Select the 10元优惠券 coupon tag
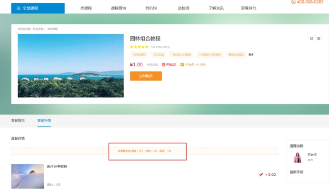The width and height of the screenshot is (329, 192). [x=139, y=55]
